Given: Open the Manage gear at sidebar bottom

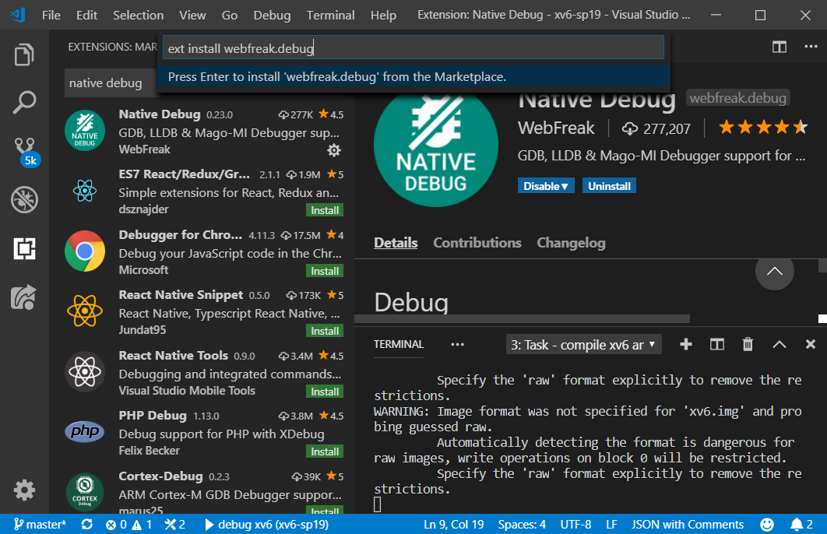Looking at the screenshot, I should [24, 490].
